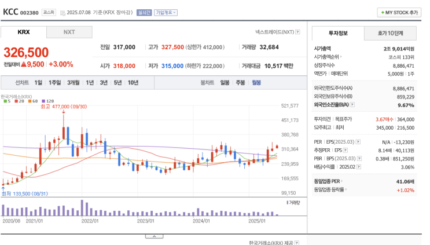Viewport: 430px width, 245px height.
Task: Click the +1.02% 동일업종 등락률 value
Action: click(x=405, y=190)
